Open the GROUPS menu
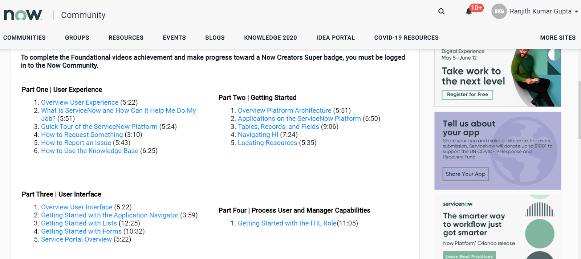Screen dimensions: 581x259 pyautogui.click(x=77, y=38)
